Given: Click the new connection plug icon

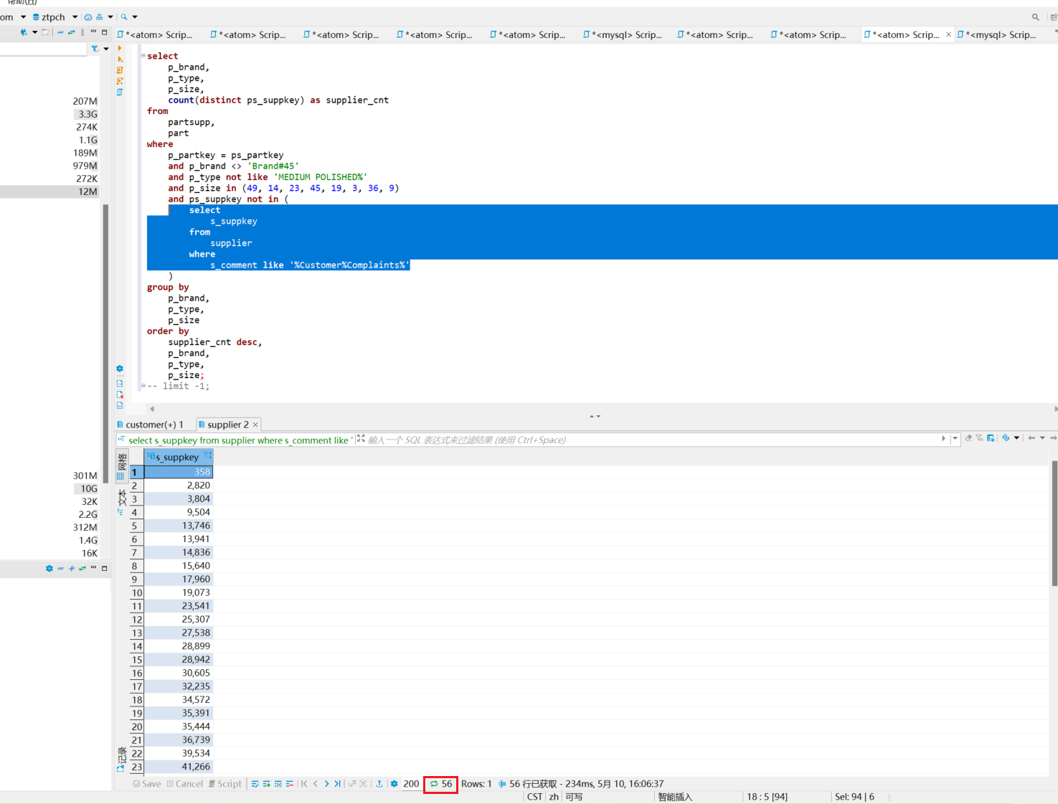Looking at the screenshot, I should point(24,32).
